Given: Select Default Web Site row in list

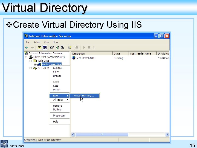Looking at the screenshot, I should pyautogui.click(x=85, y=58).
